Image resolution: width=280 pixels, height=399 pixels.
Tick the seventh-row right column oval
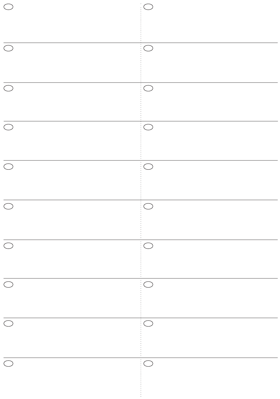(x=148, y=246)
